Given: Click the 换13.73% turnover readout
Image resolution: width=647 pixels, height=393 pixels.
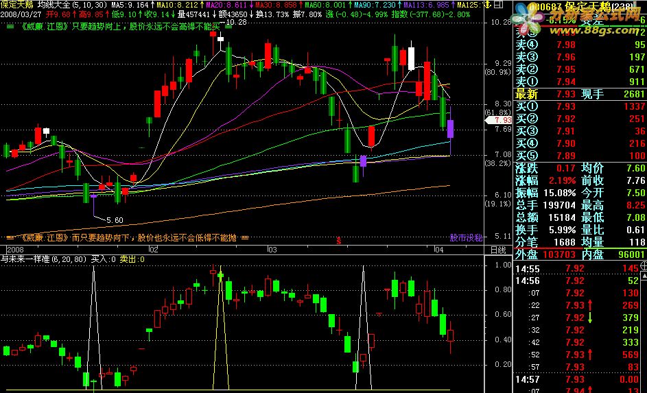Looking at the screenshot, I should [x=272, y=14].
